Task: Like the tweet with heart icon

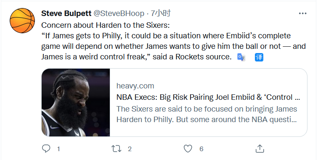Action: [x=188, y=149]
